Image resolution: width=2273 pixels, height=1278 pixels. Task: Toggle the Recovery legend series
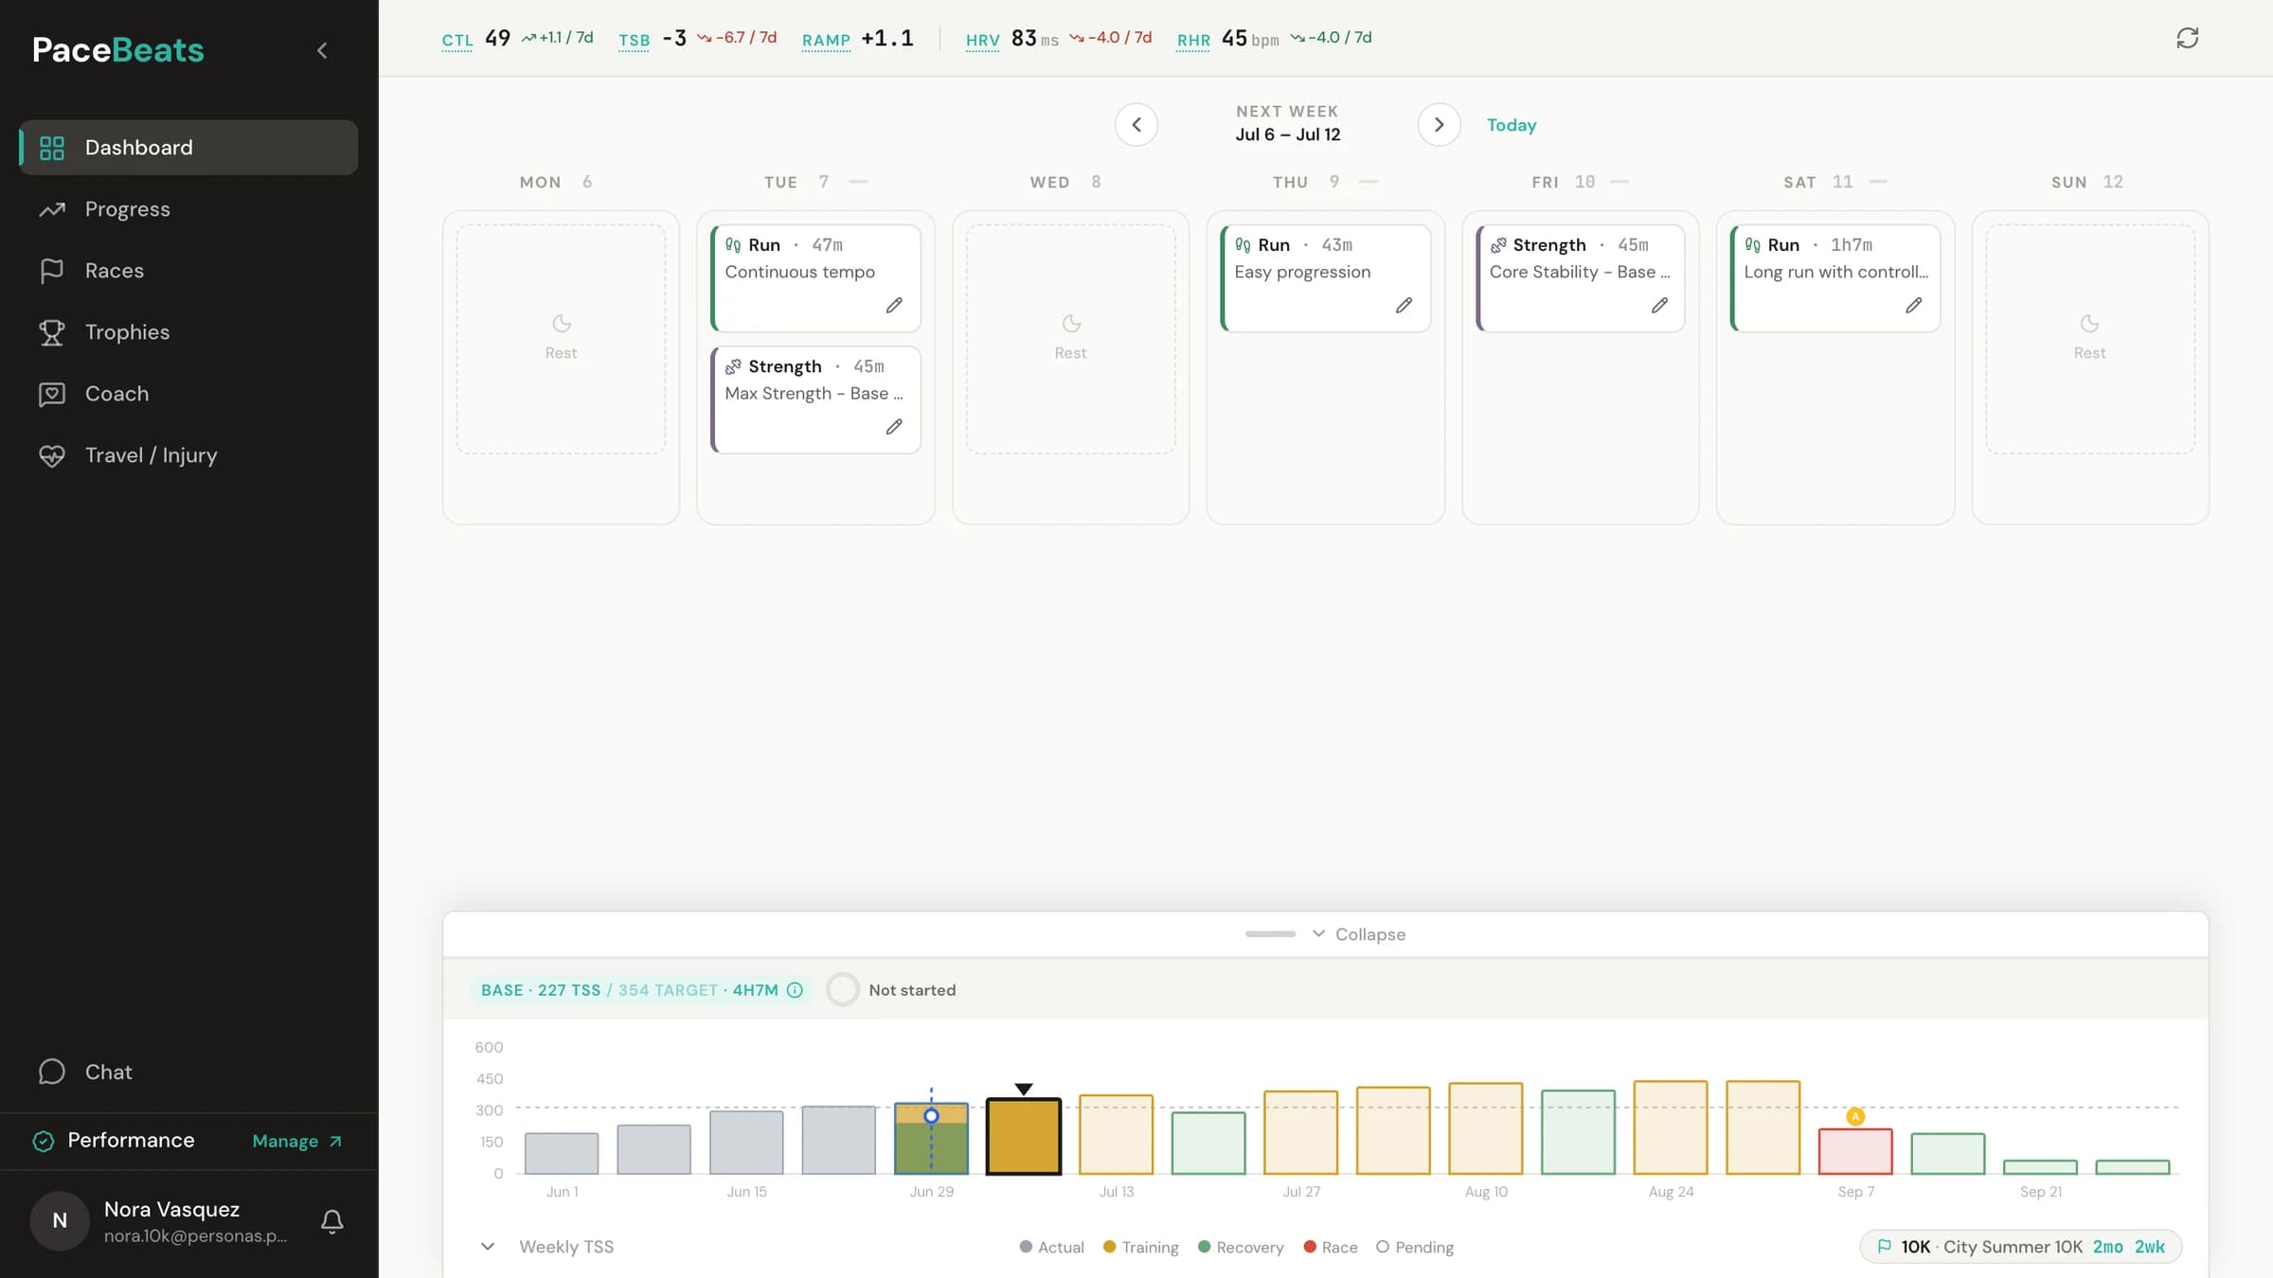(x=1241, y=1248)
